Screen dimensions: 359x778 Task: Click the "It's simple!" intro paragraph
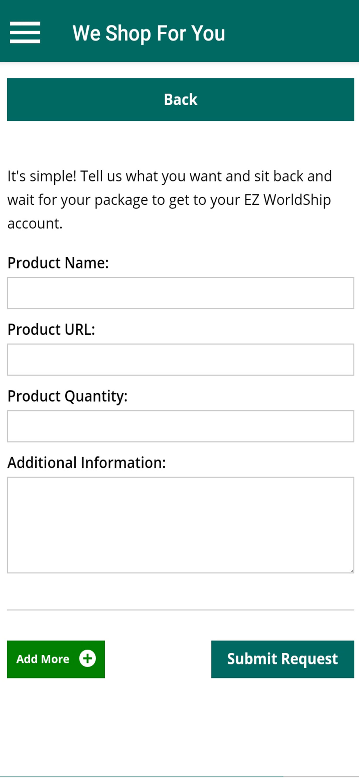click(x=170, y=200)
